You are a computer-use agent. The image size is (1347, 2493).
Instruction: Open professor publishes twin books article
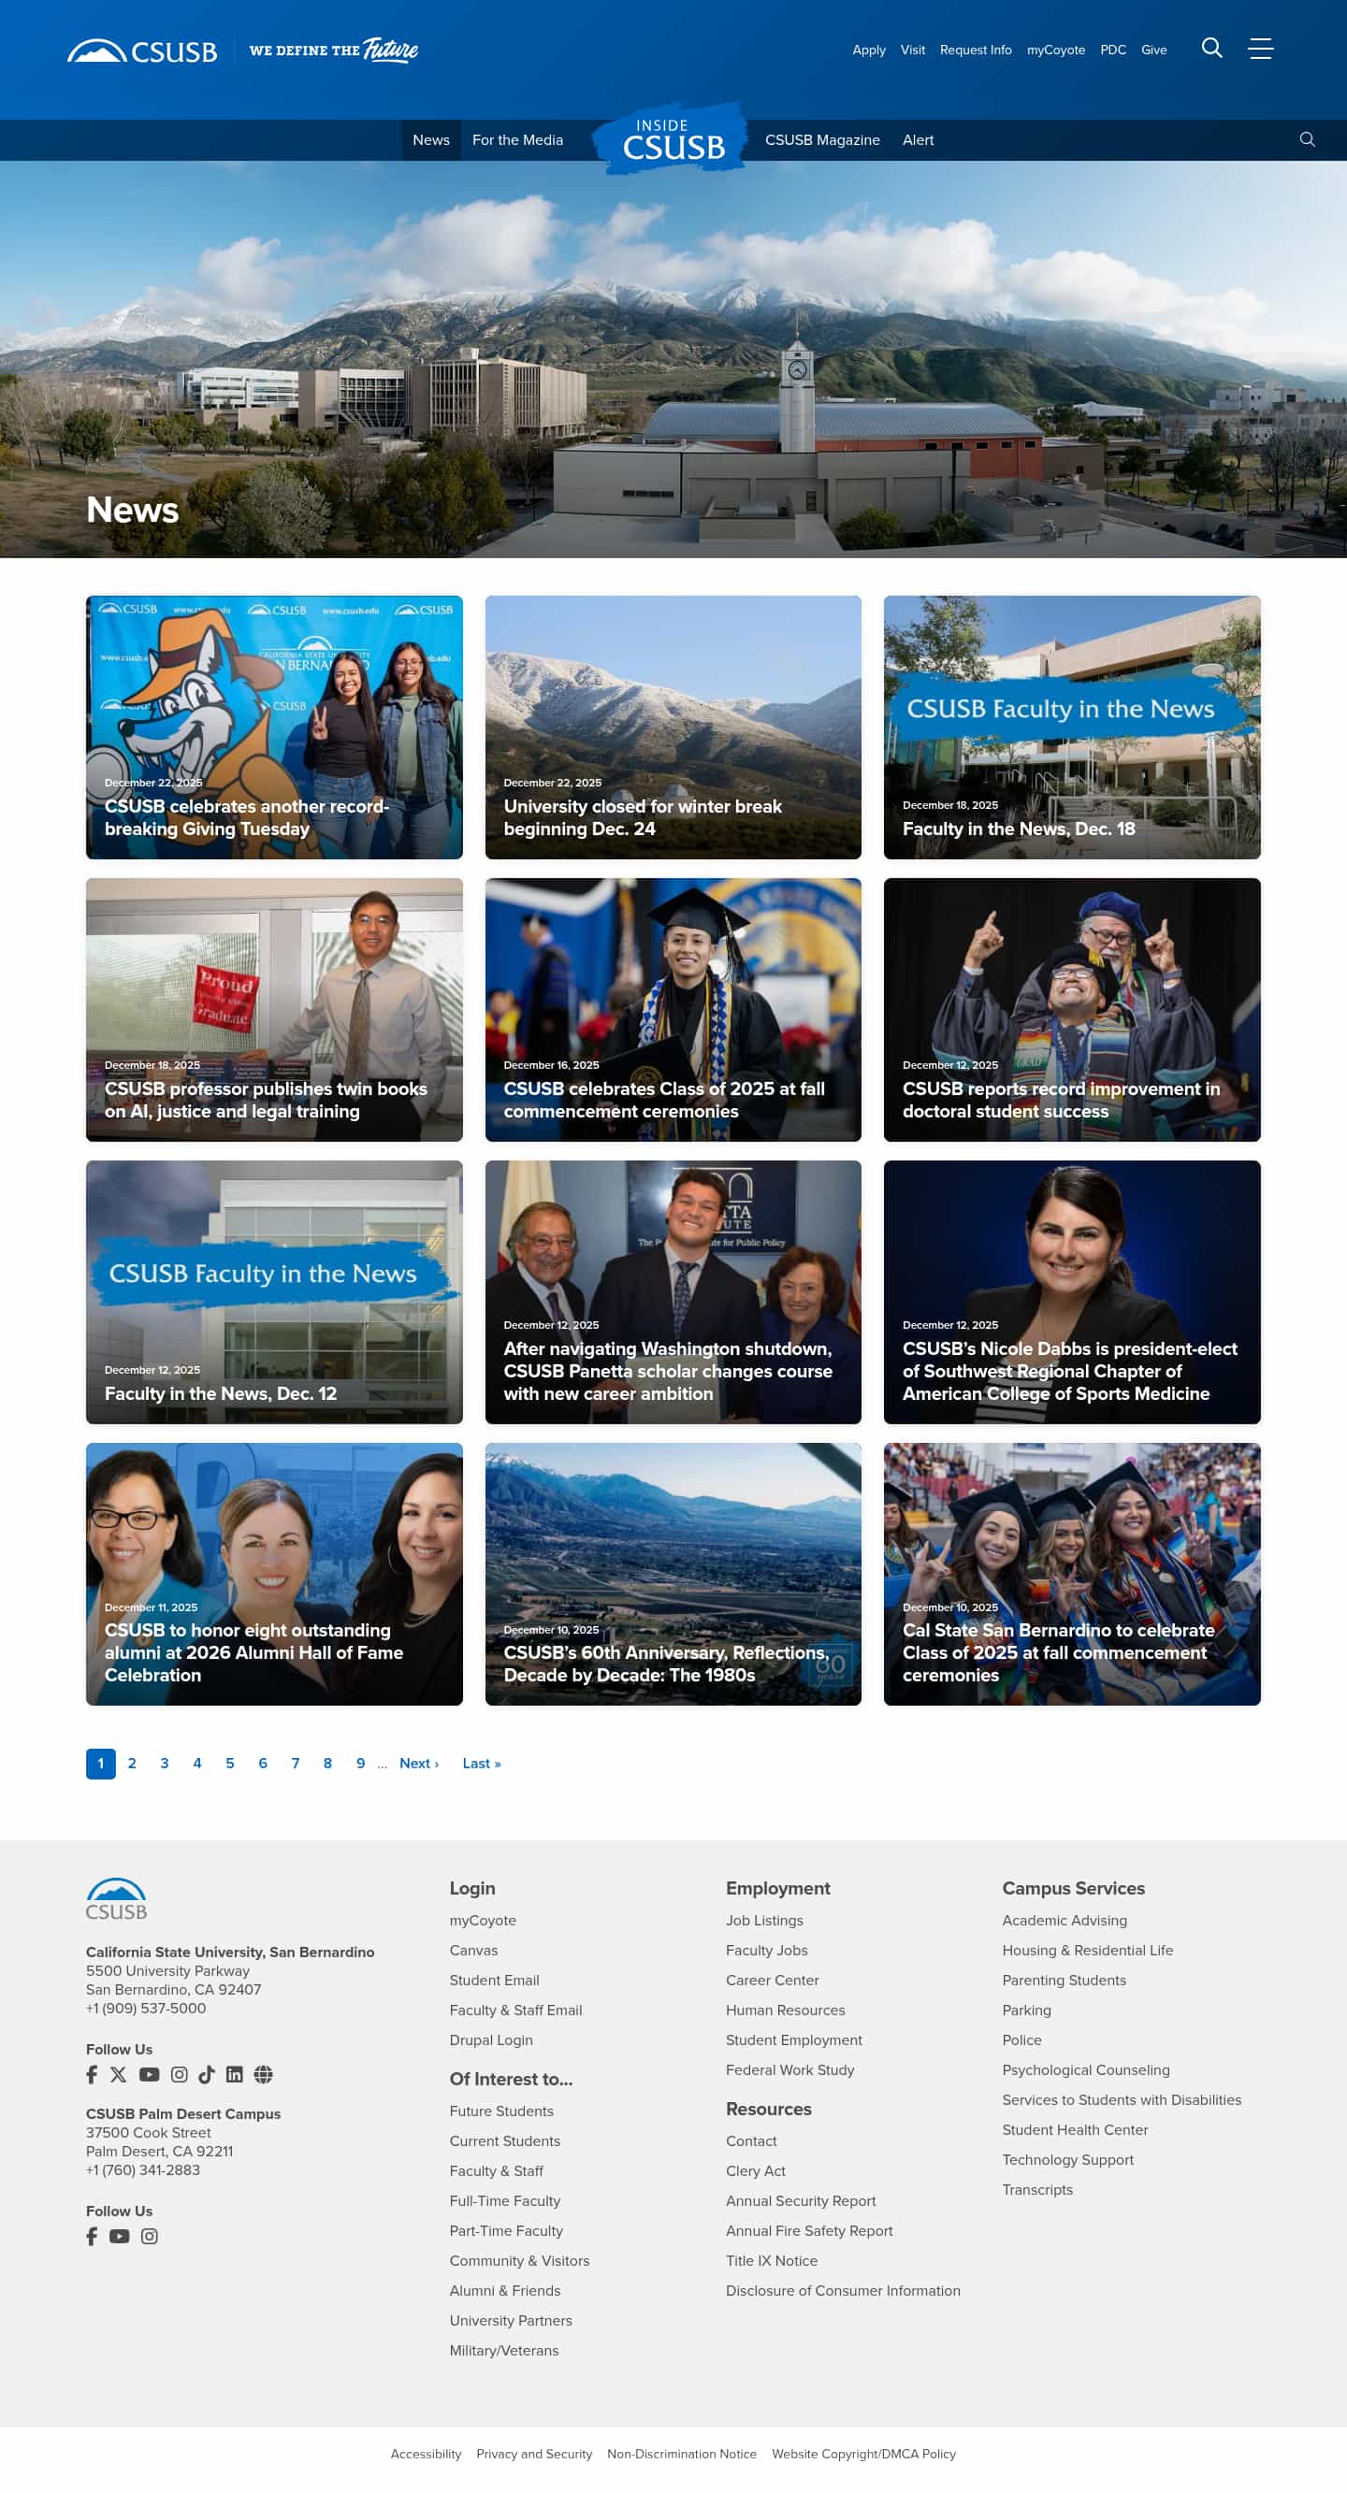(274, 1009)
